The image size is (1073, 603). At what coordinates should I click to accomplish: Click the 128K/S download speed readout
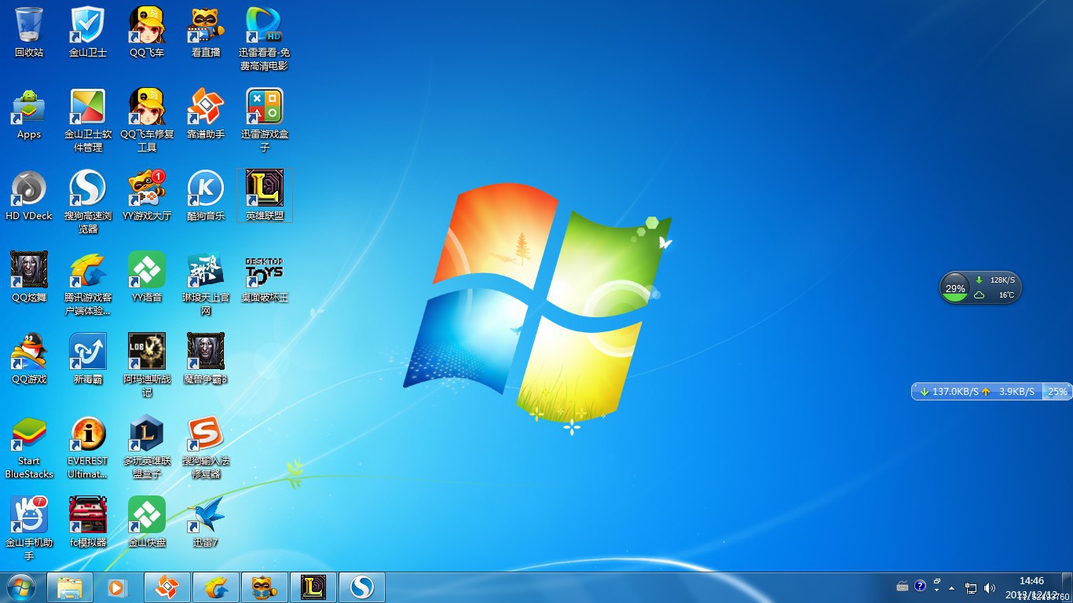[1002, 280]
